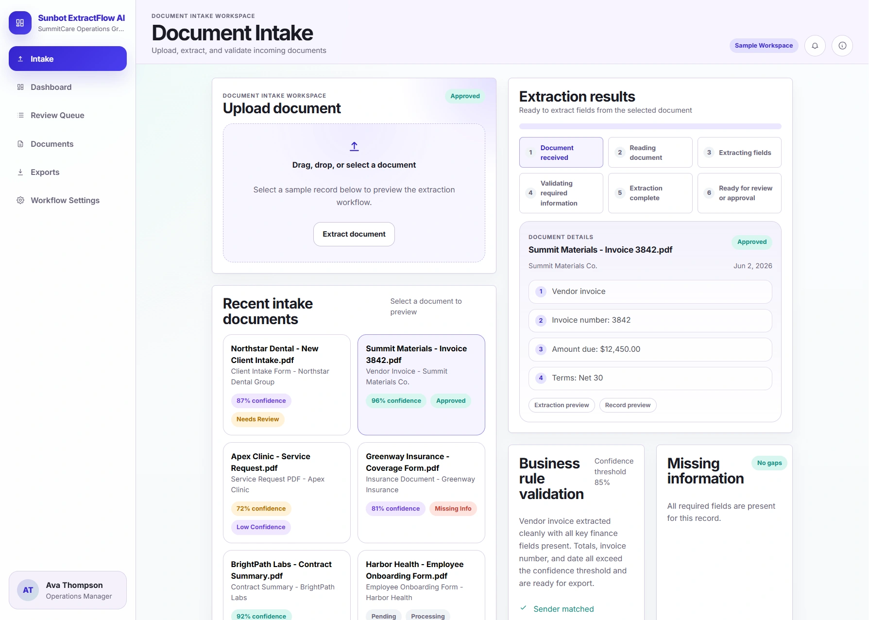Select BrightPath Labs Contract Summary card
This screenshot has width=869, height=620.
[x=287, y=586]
